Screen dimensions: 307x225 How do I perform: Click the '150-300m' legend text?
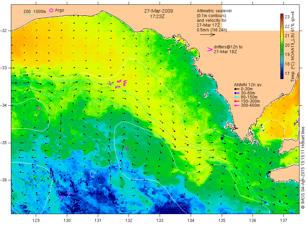(x=250, y=101)
